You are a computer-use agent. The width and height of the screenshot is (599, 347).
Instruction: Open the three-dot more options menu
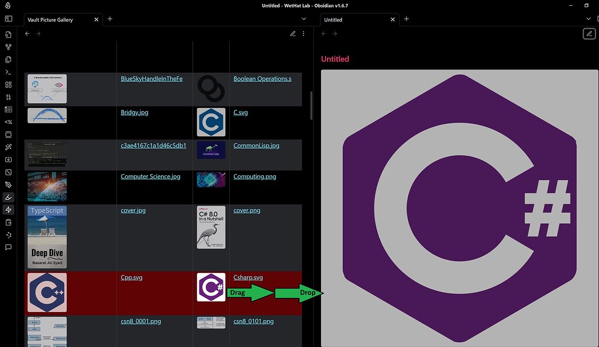(x=303, y=33)
